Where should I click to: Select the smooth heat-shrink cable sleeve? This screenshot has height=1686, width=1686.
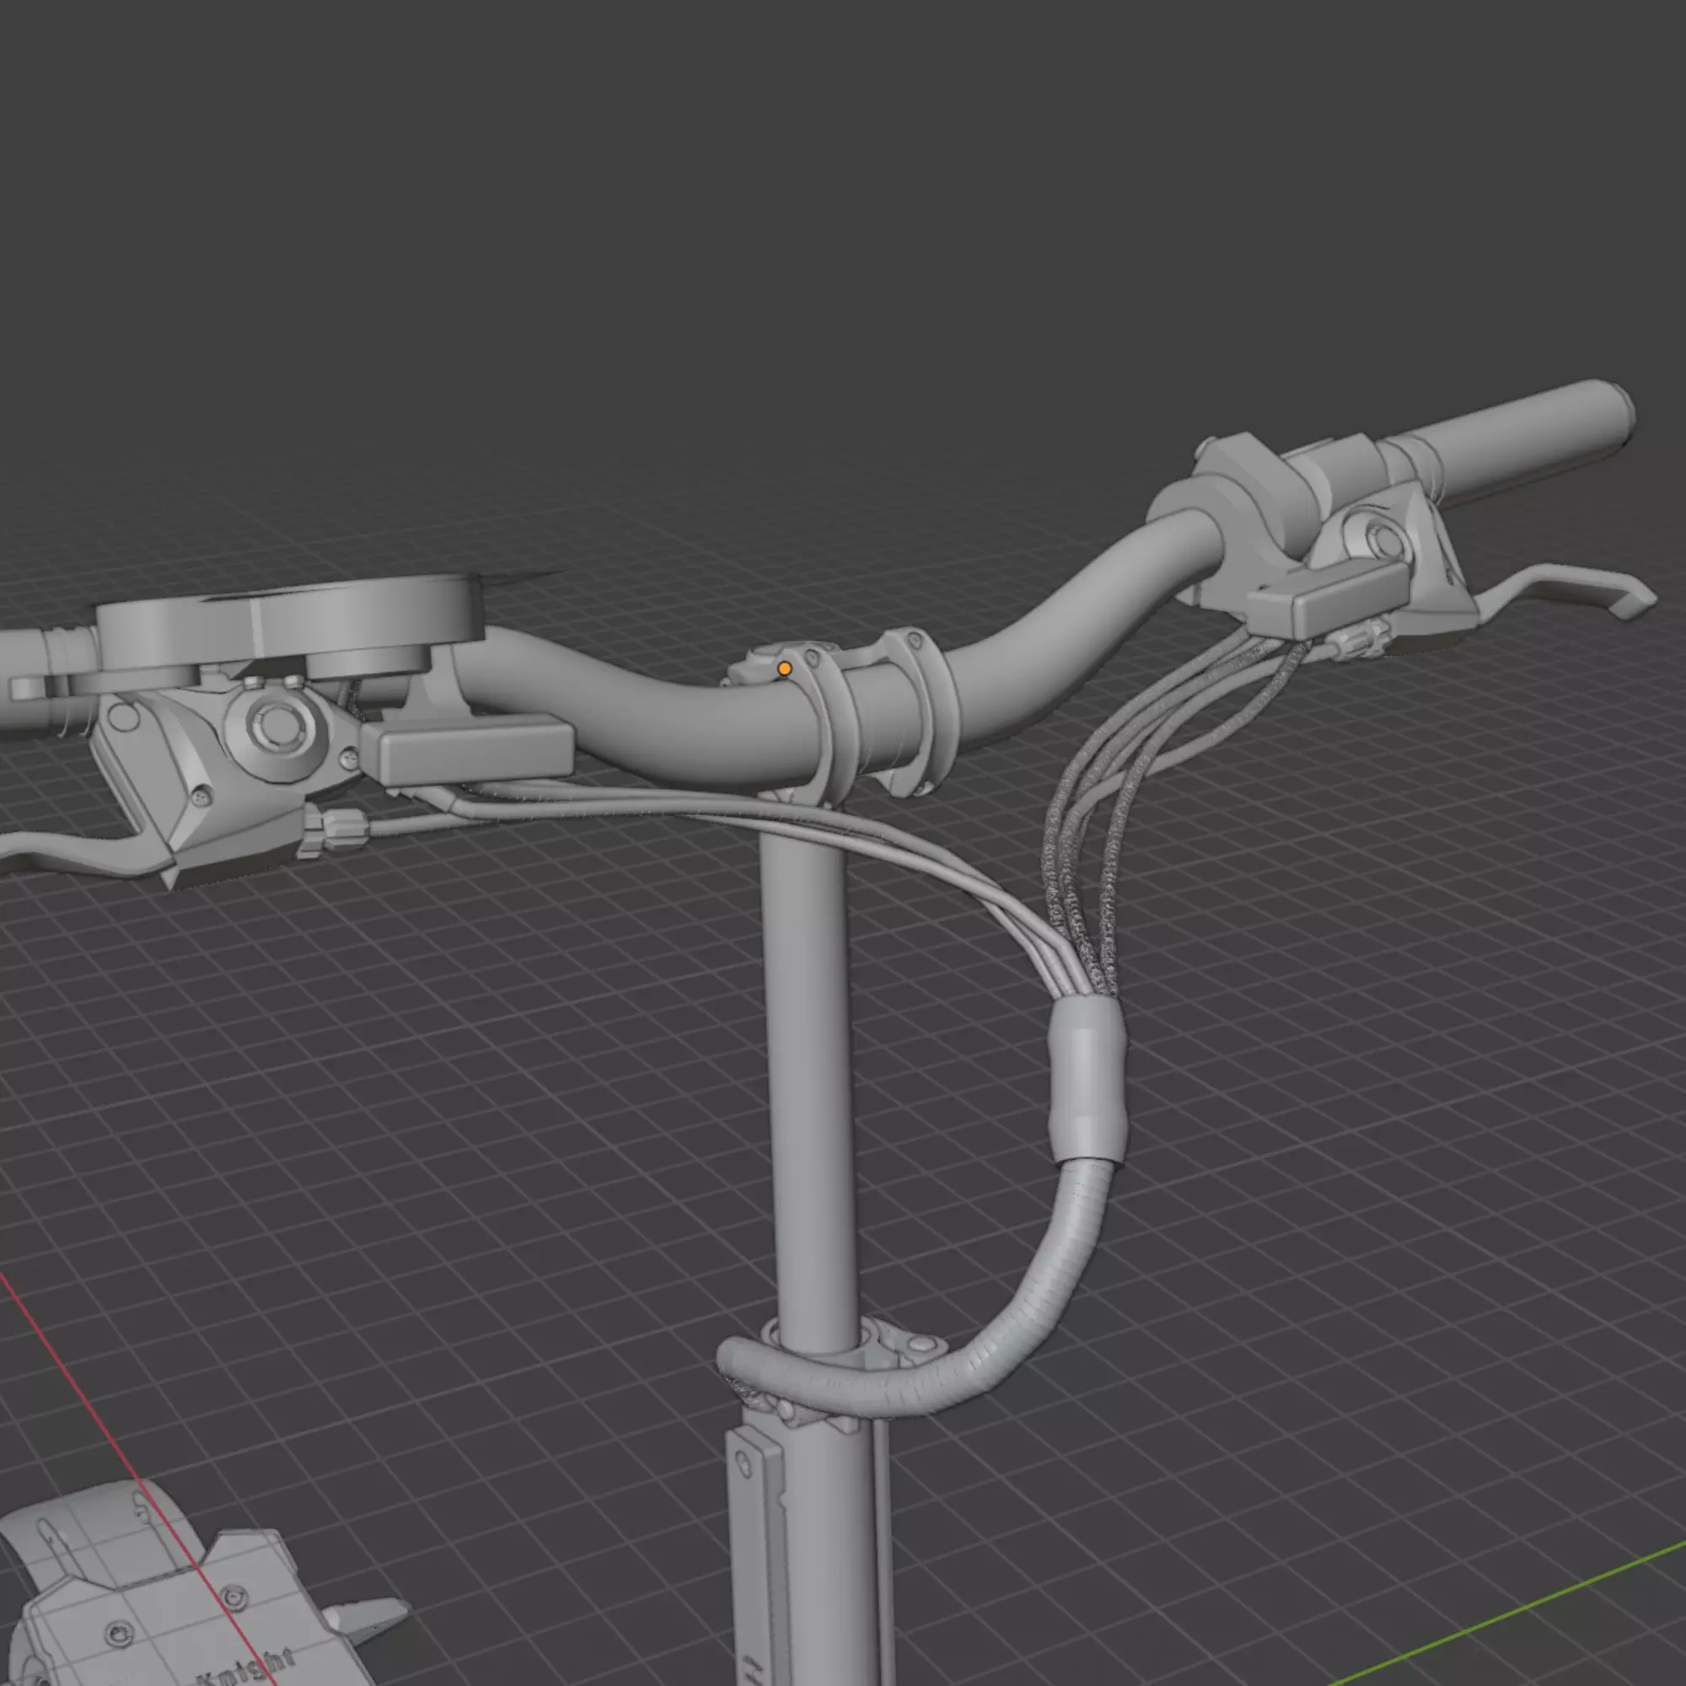(1087, 1082)
